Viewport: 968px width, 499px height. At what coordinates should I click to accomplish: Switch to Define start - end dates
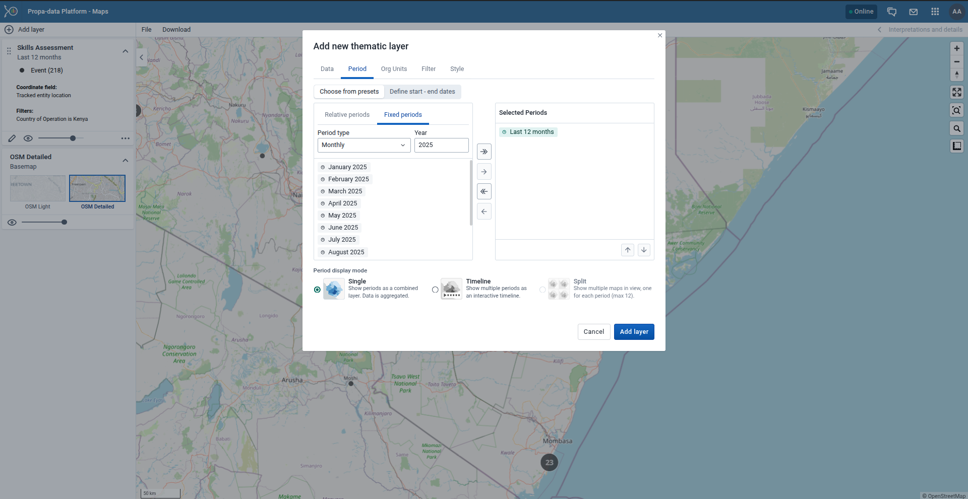422,91
